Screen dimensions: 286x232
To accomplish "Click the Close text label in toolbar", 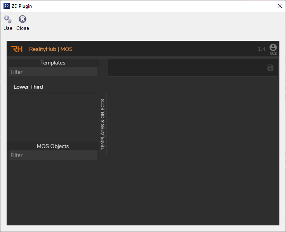I will coord(23,28).
